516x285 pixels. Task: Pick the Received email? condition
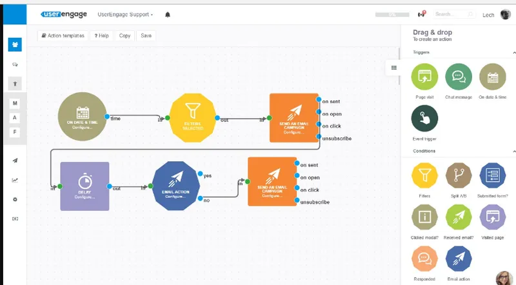(x=459, y=217)
